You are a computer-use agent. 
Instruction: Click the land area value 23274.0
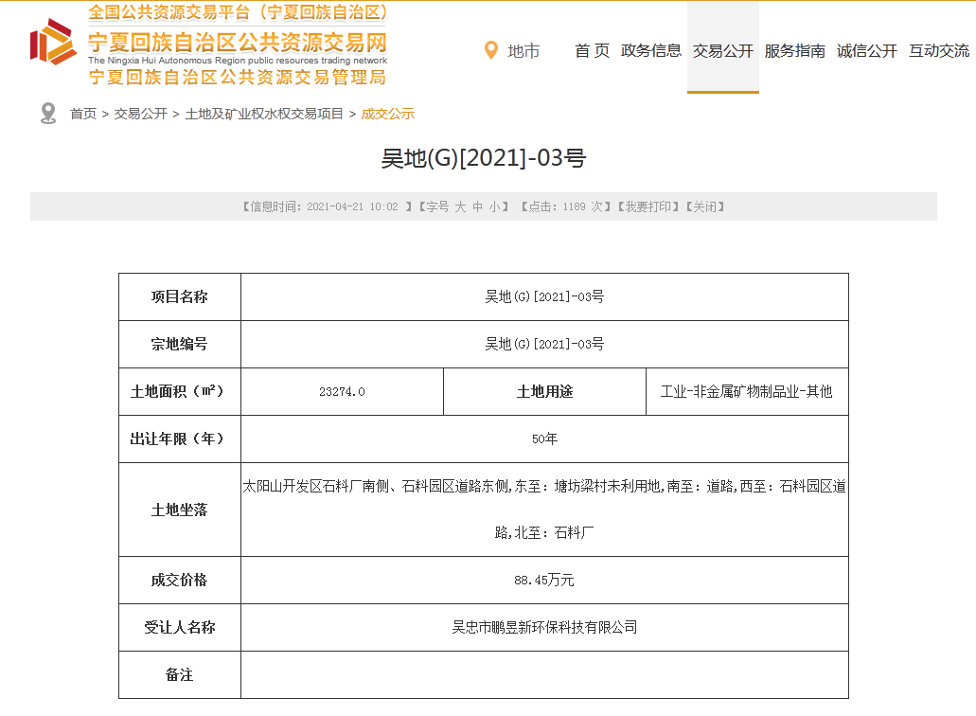point(342,391)
